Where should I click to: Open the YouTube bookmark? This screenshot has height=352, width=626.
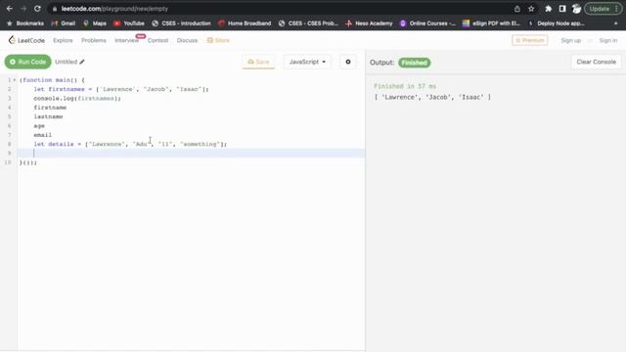(x=129, y=23)
